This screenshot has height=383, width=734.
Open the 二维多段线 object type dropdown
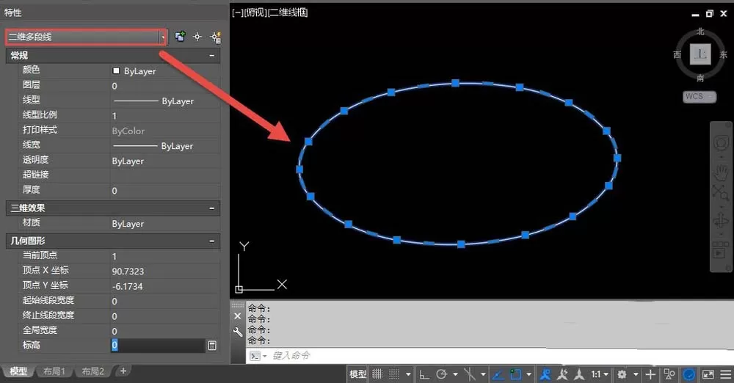click(x=163, y=37)
